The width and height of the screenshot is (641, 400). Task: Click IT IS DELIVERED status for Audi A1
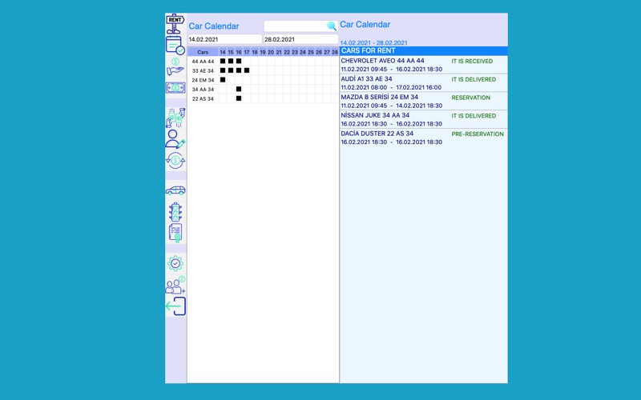point(474,79)
